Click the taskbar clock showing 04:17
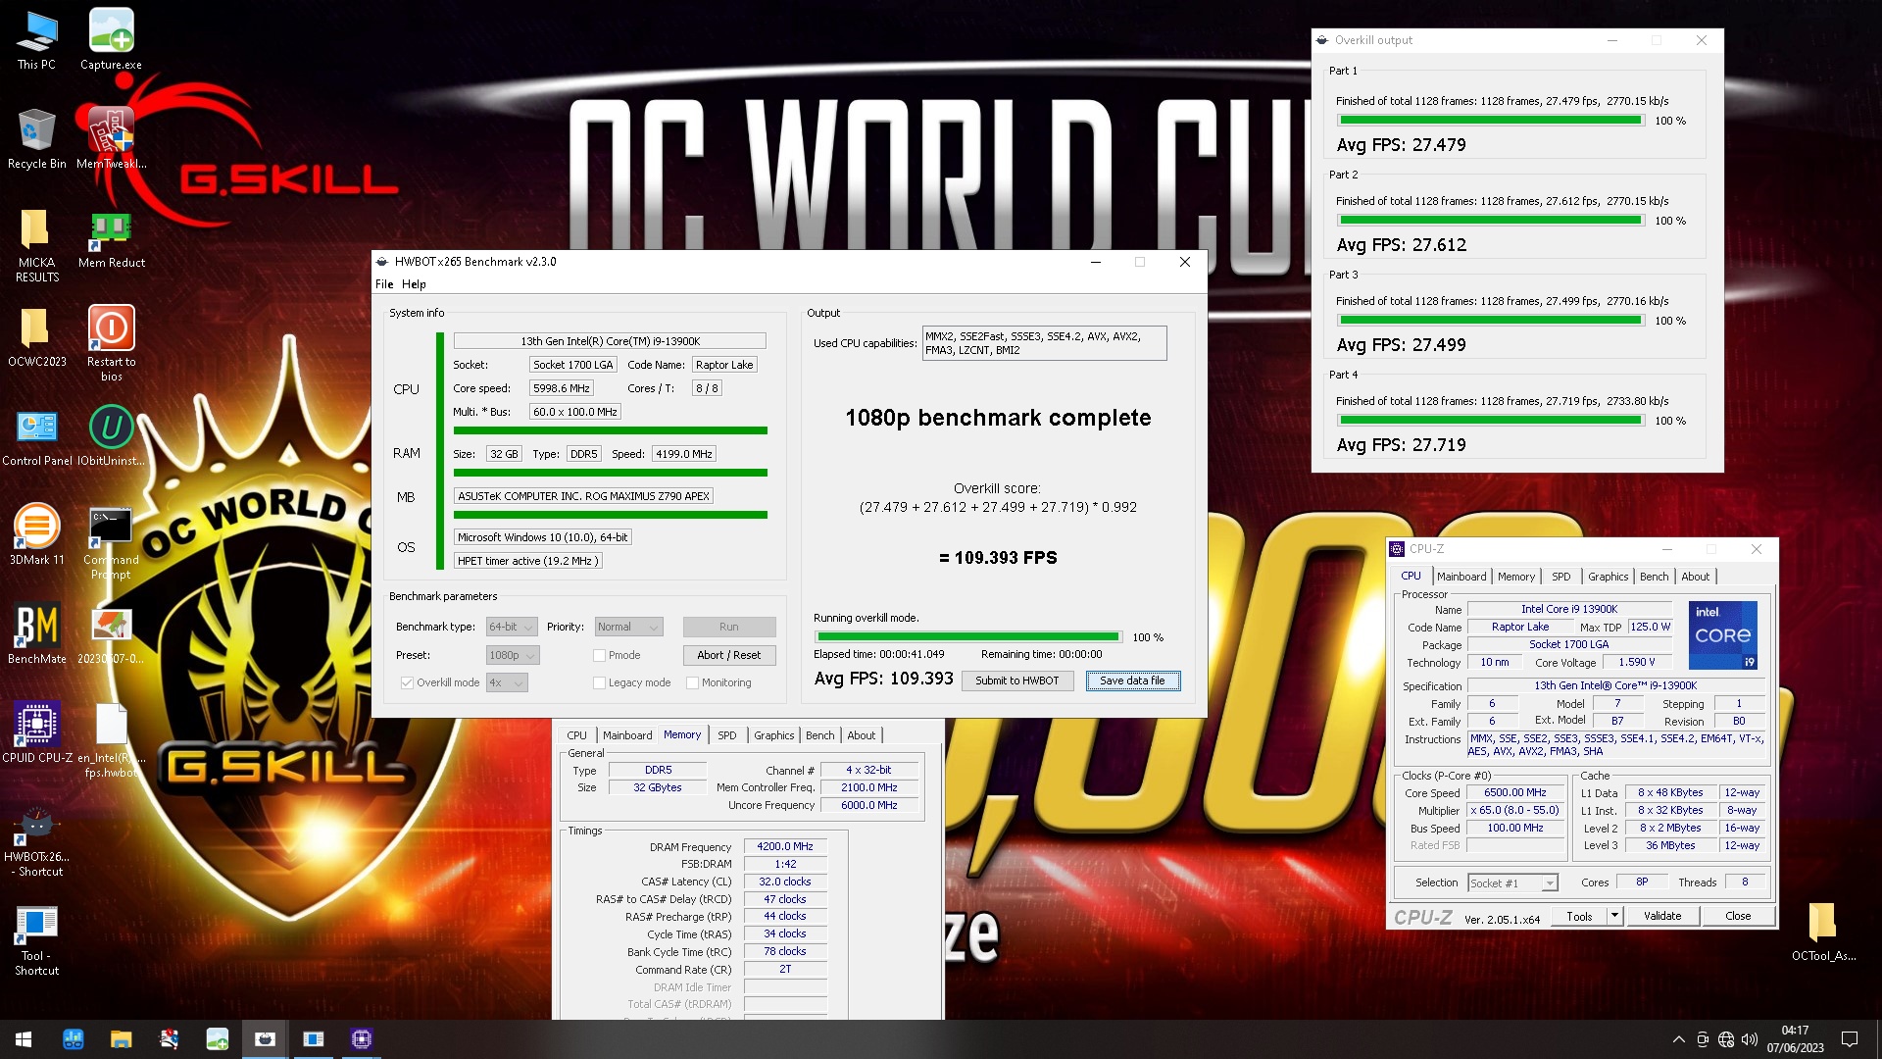This screenshot has height=1059, width=1882. pos(1795,1039)
